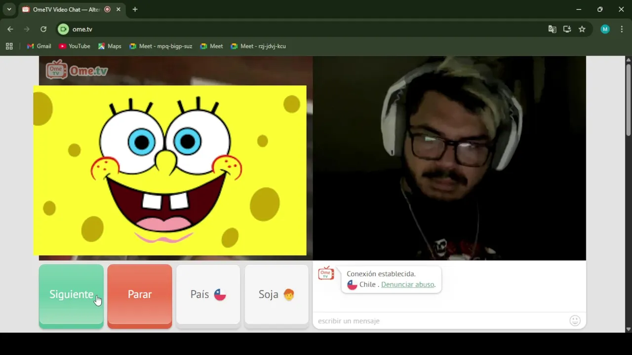Click the browser back arrow

click(10, 29)
